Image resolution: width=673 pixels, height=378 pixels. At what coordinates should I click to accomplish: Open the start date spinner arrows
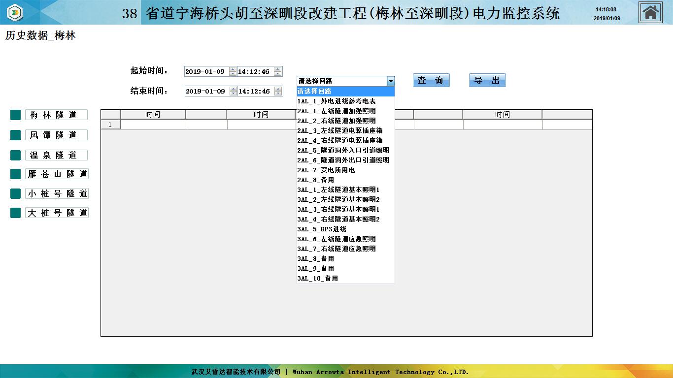click(233, 71)
